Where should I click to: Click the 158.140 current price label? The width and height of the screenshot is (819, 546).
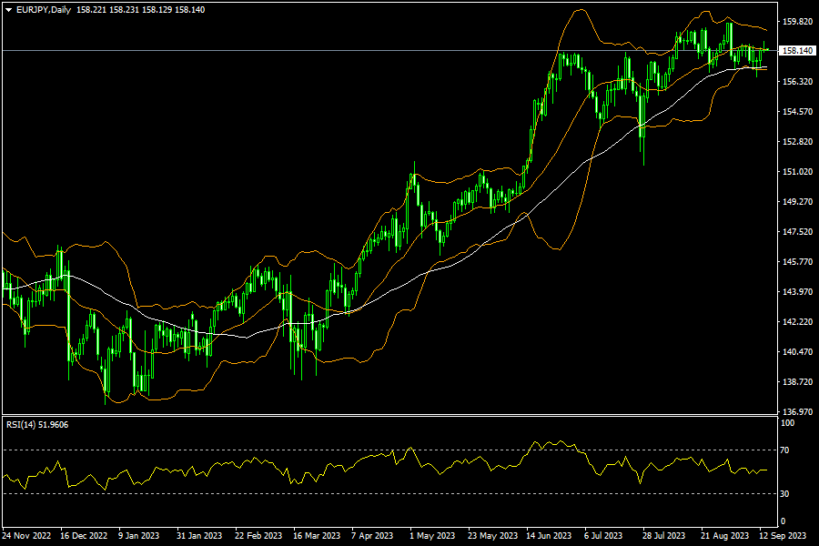[x=796, y=51]
